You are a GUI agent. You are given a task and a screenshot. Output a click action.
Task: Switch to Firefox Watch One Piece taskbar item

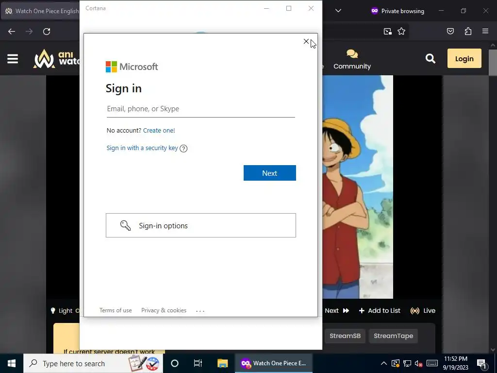[274, 363]
